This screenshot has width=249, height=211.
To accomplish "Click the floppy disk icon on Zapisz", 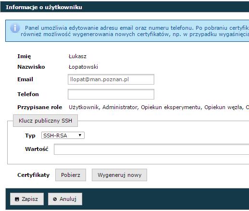I will point(17,199).
